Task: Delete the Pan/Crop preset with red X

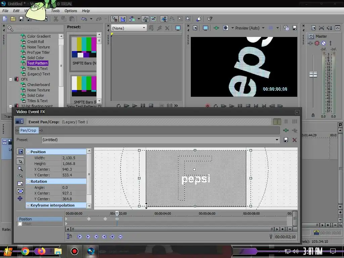Action: 294,140
